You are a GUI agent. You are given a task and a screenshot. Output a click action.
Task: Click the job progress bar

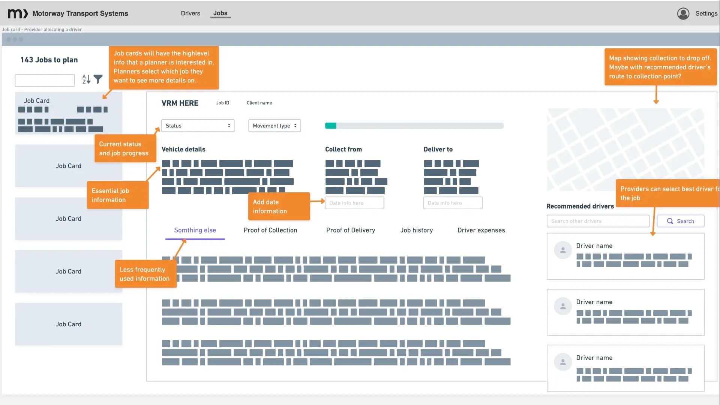(x=414, y=126)
